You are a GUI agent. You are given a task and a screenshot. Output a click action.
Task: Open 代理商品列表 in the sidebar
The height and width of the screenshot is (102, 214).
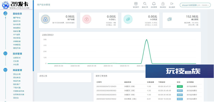point(18,91)
